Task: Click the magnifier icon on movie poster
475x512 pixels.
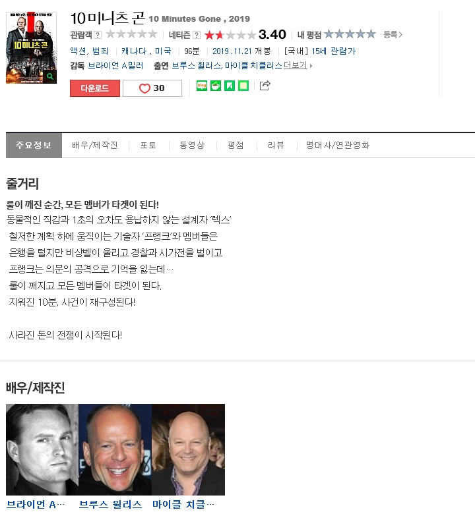Action: point(50,76)
